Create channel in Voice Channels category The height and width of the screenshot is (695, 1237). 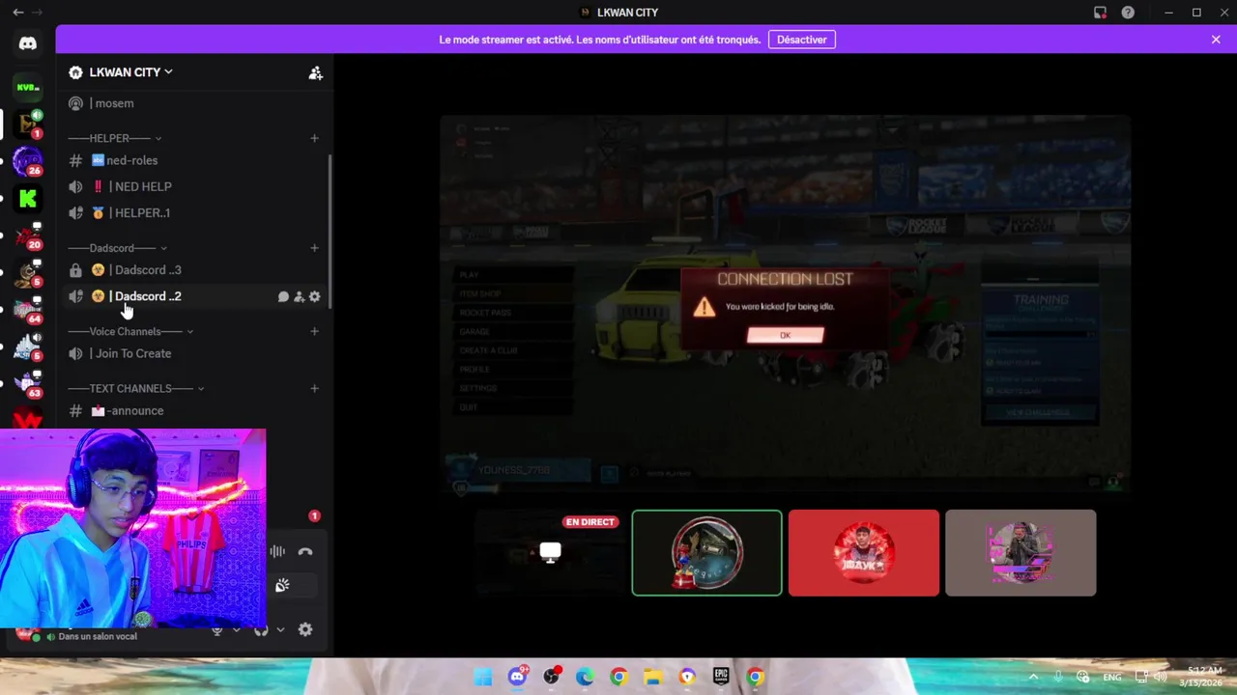[314, 331]
